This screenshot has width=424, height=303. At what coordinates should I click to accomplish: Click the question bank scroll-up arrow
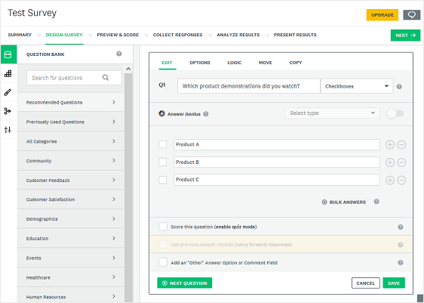click(x=128, y=69)
